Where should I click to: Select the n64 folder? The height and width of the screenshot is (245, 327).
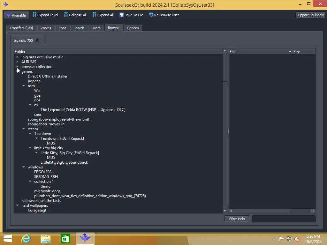click(x=37, y=100)
